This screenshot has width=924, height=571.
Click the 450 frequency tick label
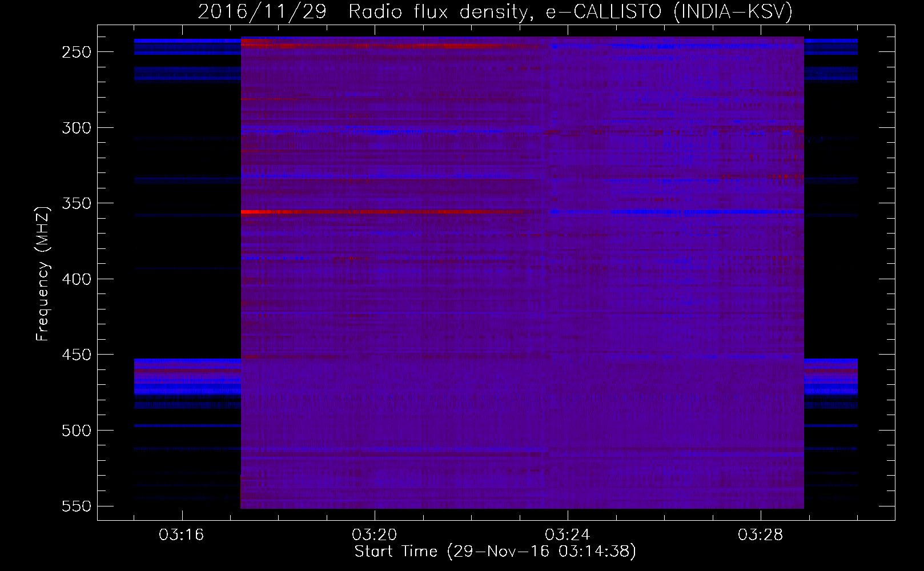tap(77, 355)
